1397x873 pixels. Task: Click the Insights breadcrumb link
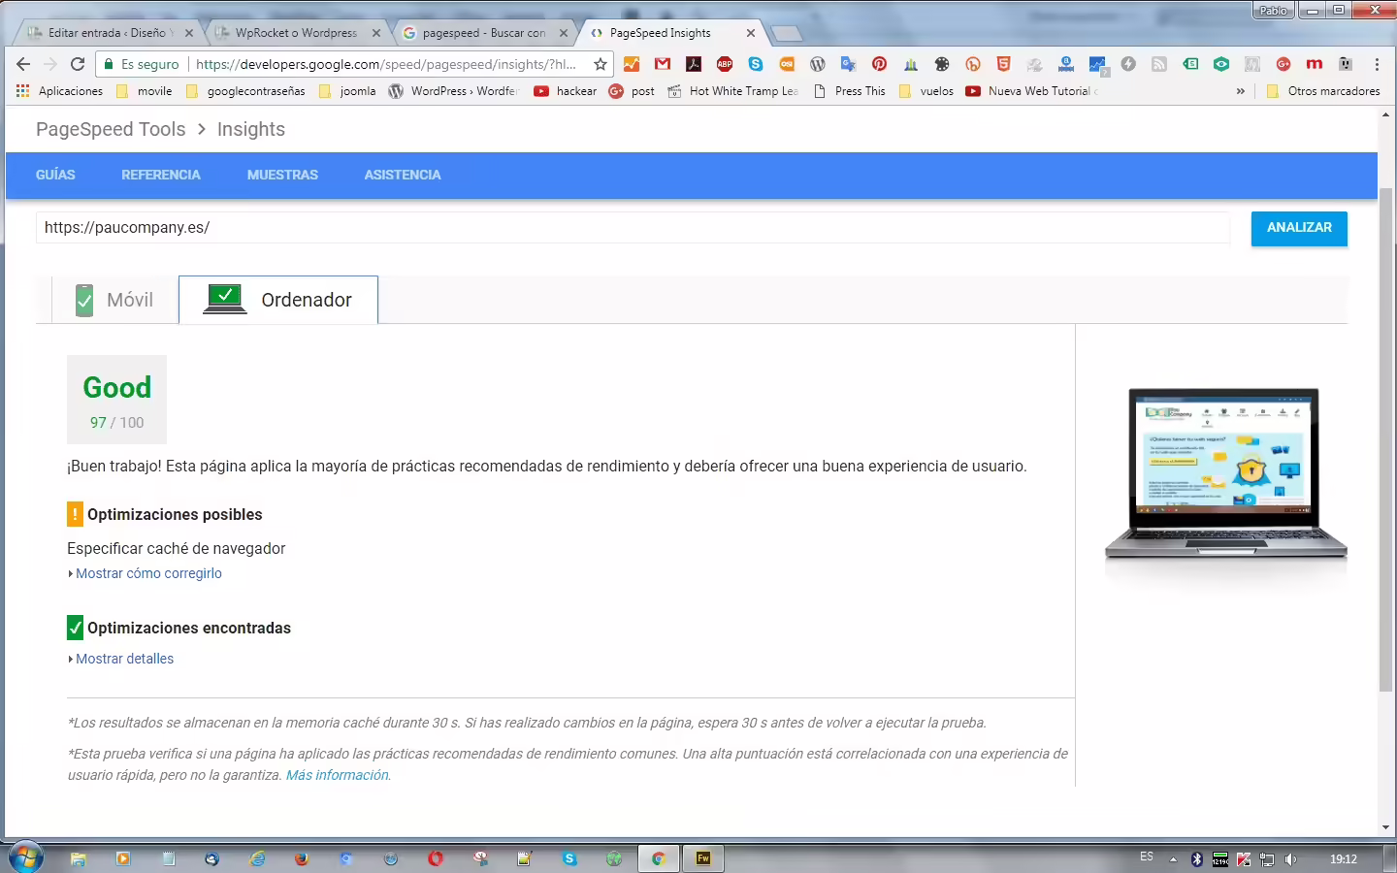pyautogui.click(x=251, y=129)
